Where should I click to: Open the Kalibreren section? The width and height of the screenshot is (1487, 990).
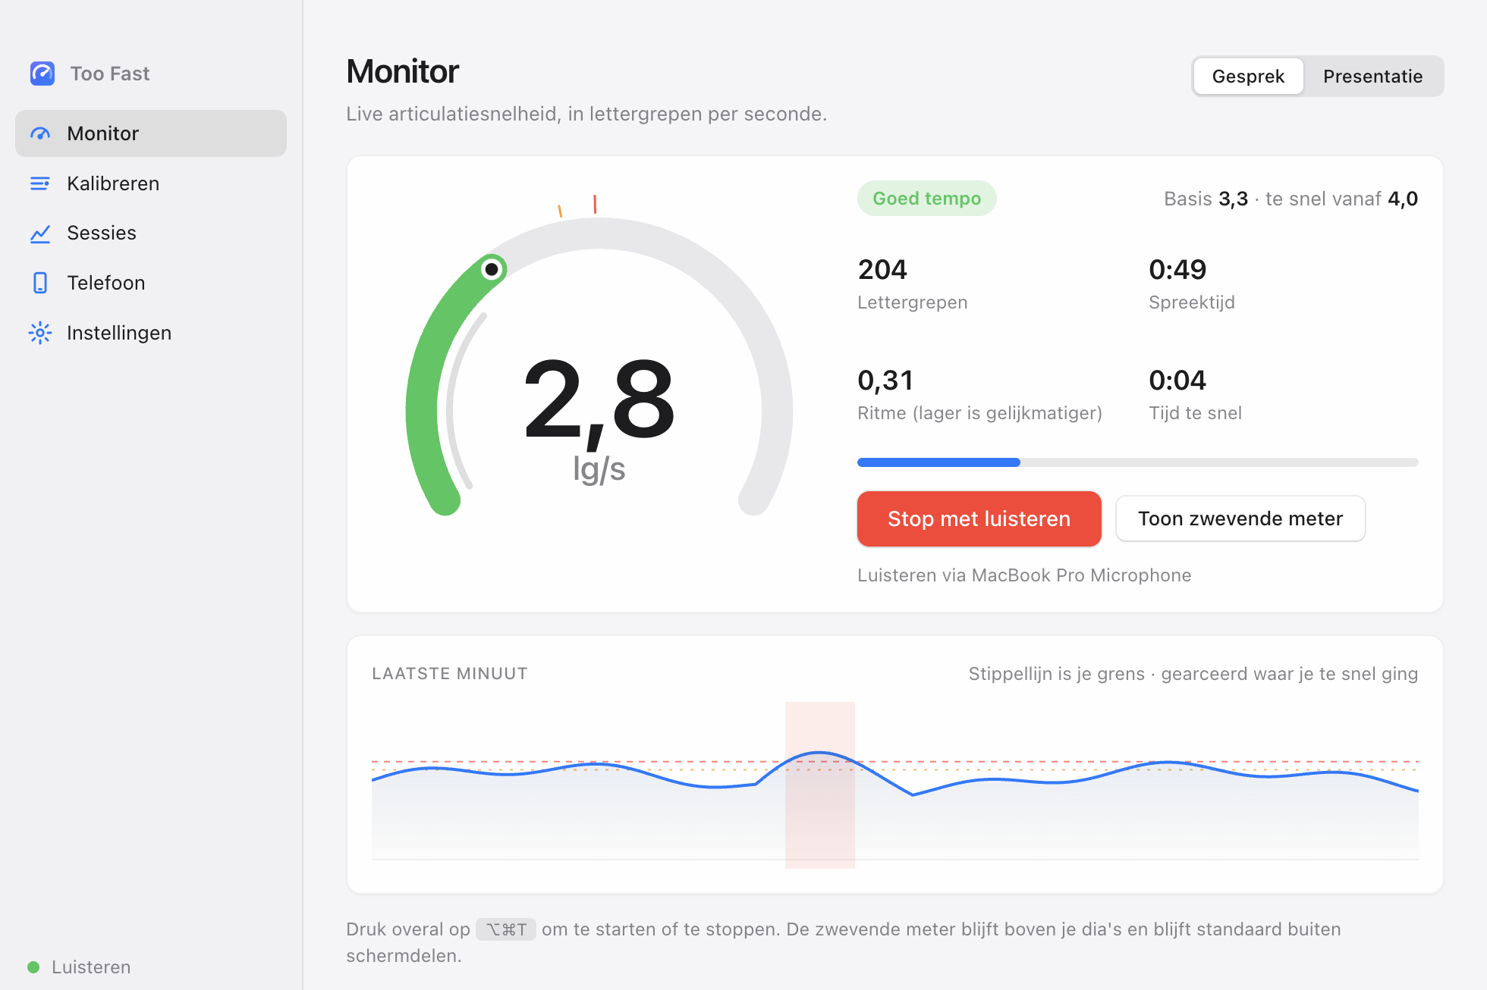(151, 183)
